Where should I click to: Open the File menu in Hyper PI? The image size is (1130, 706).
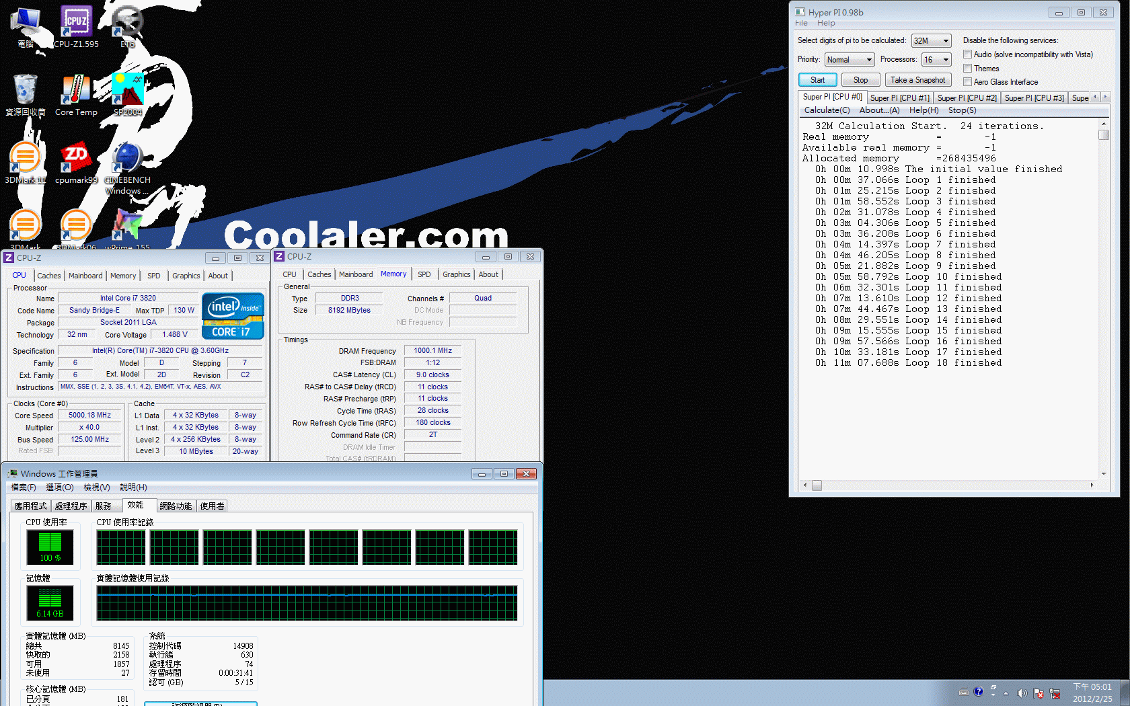[x=801, y=23]
